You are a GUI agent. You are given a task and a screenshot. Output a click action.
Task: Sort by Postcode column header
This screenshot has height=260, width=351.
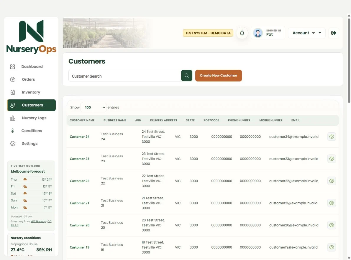tap(211, 120)
